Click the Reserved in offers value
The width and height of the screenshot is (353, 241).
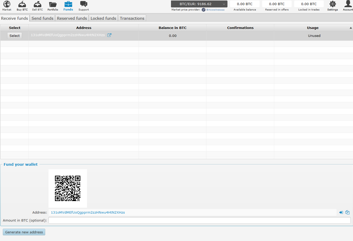pos(277,4)
